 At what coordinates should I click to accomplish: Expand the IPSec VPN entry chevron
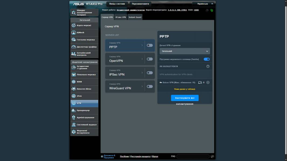pos(142,73)
